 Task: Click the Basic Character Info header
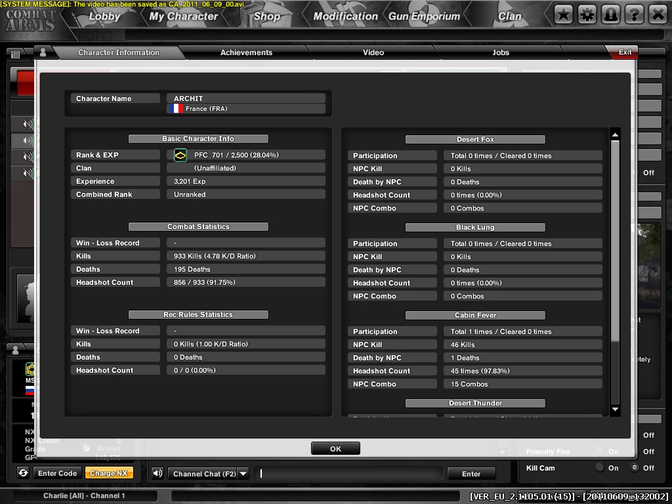(198, 139)
